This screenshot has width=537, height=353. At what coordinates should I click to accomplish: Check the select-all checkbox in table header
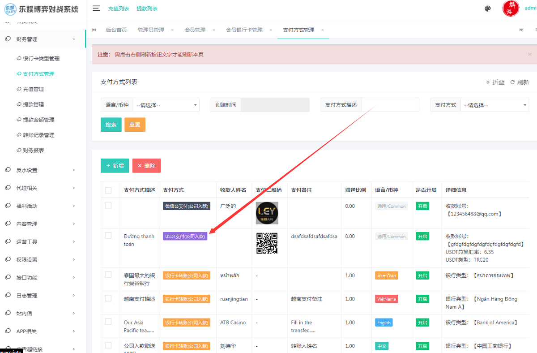(x=108, y=189)
